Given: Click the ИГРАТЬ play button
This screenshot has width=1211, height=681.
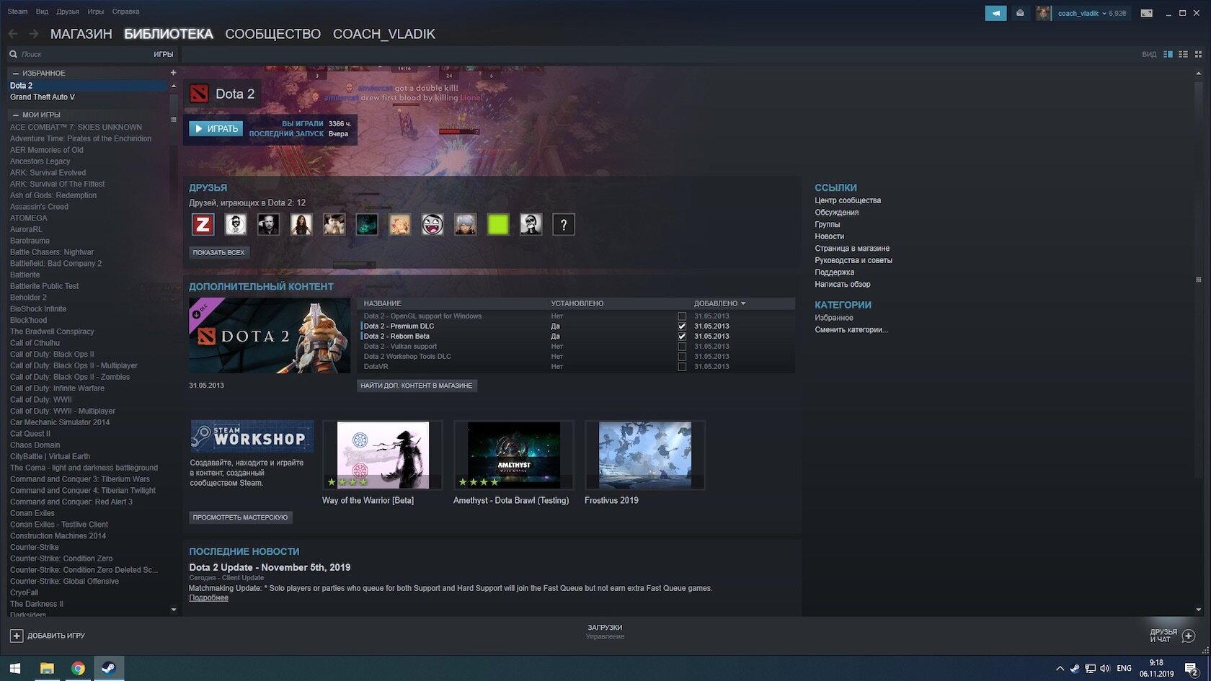Looking at the screenshot, I should [x=216, y=128].
